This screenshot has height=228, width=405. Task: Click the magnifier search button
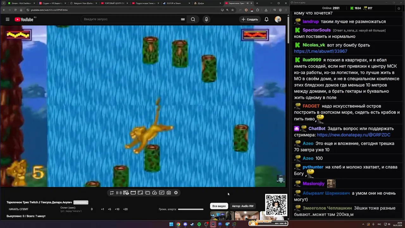[x=193, y=19]
